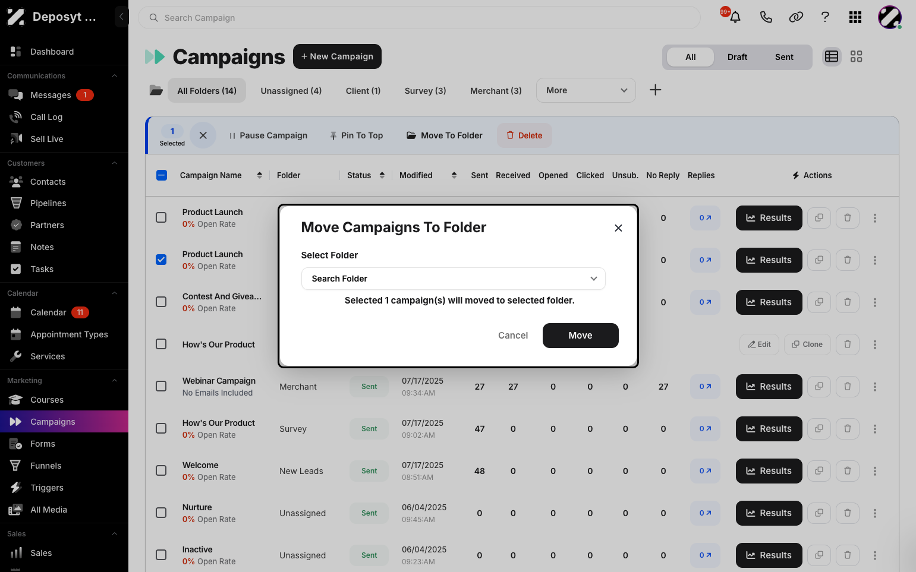Image resolution: width=916 pixels, height=572 pixels.
Task: Click the phone call icon in header
Action: coord(766,17)
